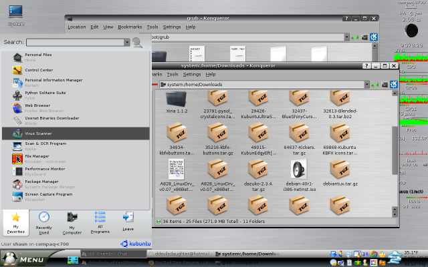
Task: Open Personal Information Manager Kontact
Action: (x=76, y=83)
